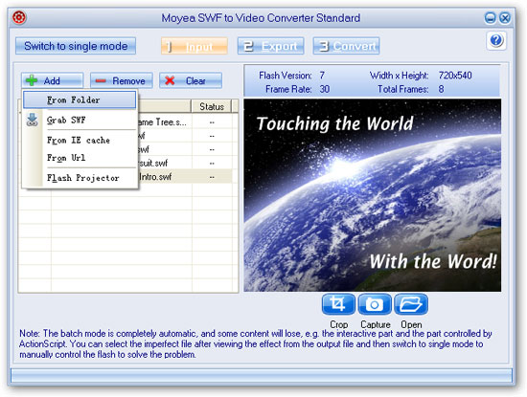
Task: Click the red Moyea app logo icon
Action: [x=19, y=17]
